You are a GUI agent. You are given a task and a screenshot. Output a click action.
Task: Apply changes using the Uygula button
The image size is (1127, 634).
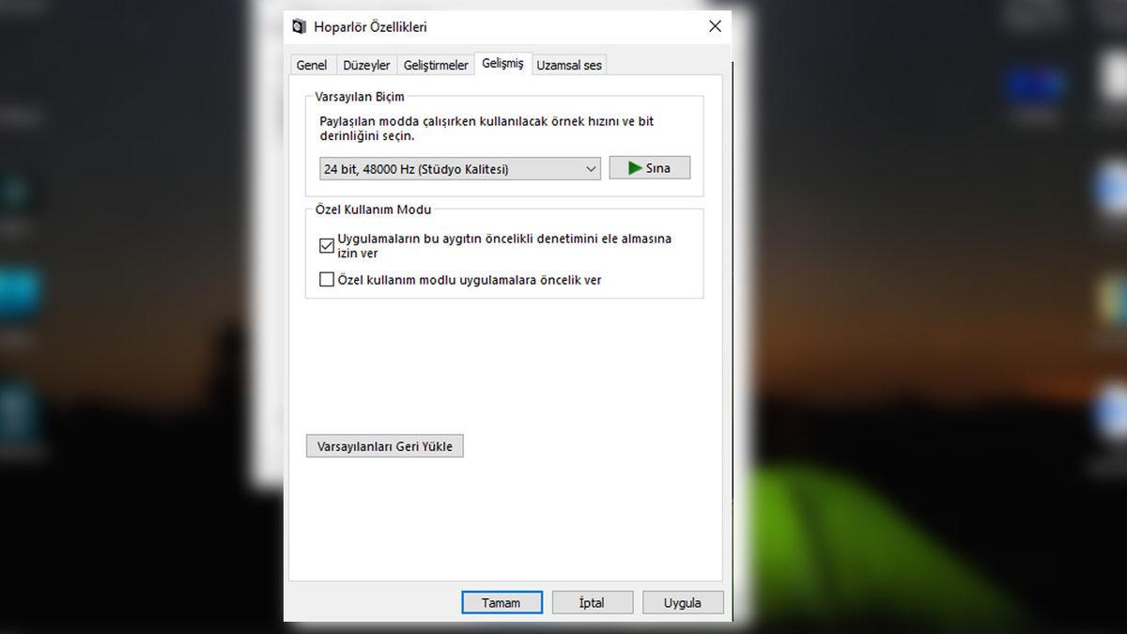(x=683, y=602)
